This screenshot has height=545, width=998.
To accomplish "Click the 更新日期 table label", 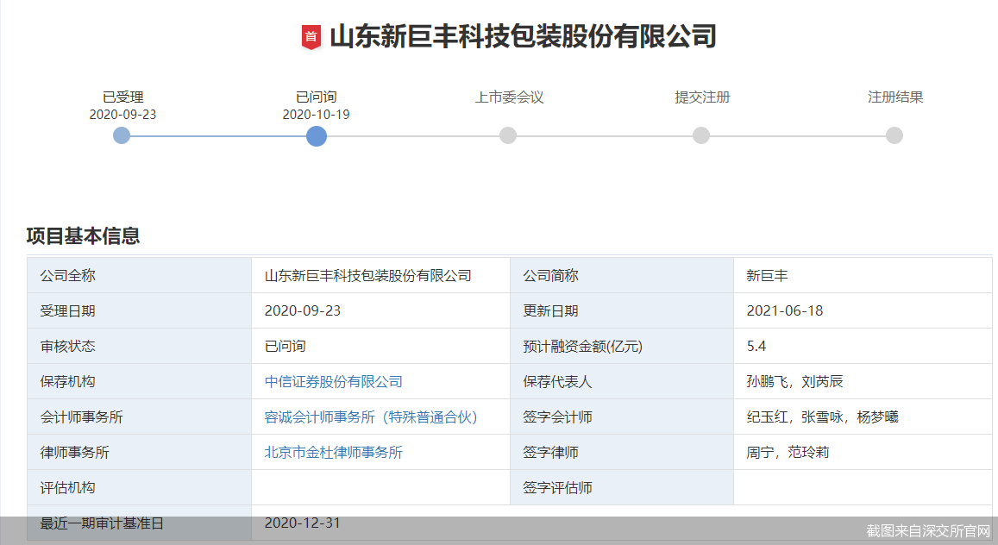I will pos(550,311).
